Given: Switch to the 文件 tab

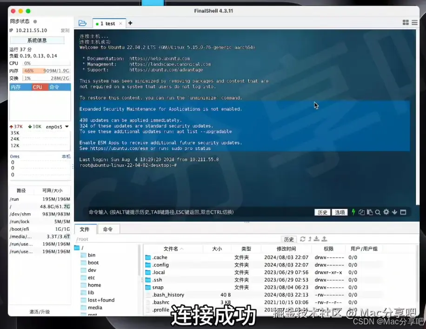Looking at the screenshot, I should (85, 230).
